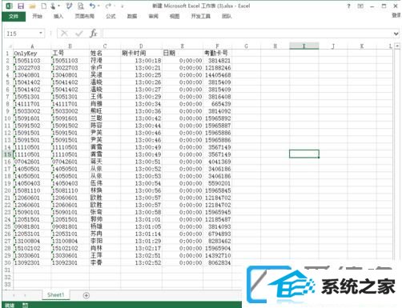The width and height of the screenshot is (402, 308).
Task: Select the column I header
Action: pos(304,46)
